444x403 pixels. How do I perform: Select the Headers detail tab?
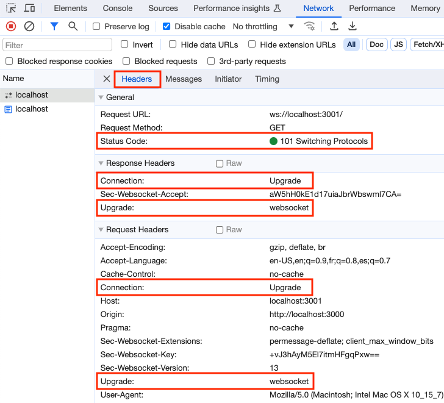point(137,79)
